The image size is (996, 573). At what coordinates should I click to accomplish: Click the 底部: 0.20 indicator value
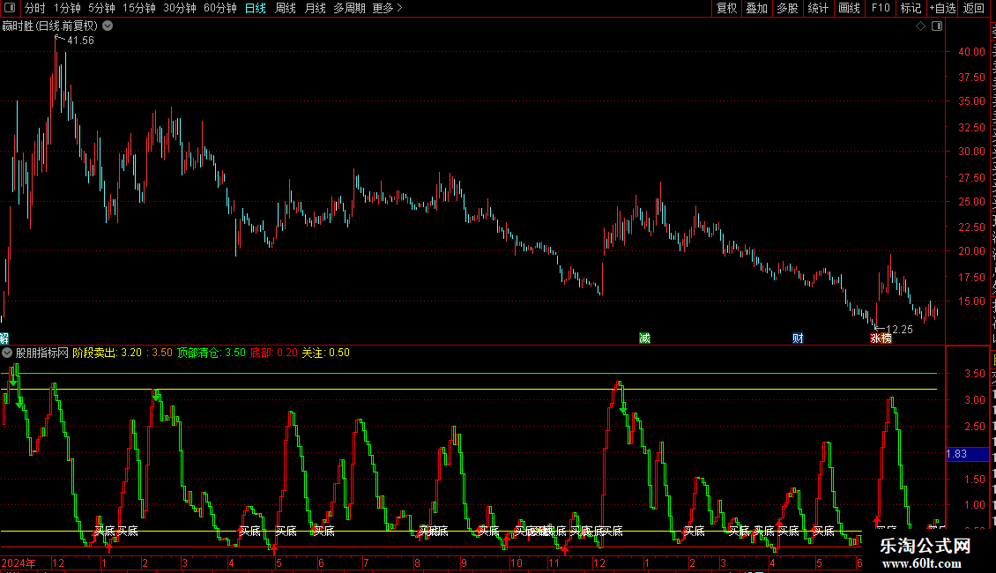coord(274,353)
